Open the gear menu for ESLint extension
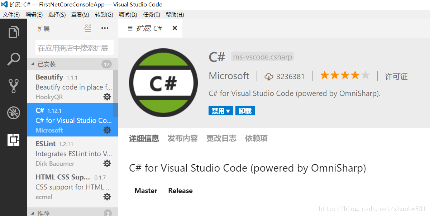The height and width of the screenshot is (216, 430). (107, 163)
